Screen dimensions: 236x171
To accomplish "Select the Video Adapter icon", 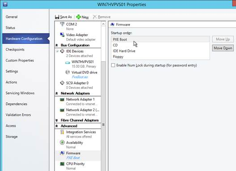I will tap(62, 35).
